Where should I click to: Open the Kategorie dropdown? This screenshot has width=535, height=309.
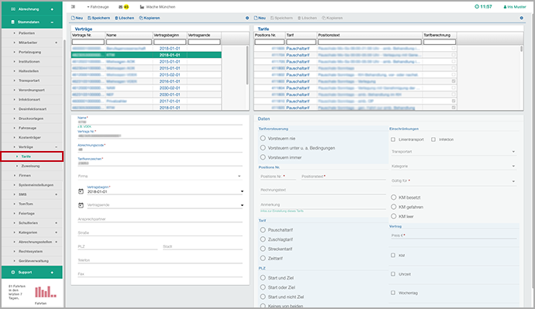click(454, 167)
